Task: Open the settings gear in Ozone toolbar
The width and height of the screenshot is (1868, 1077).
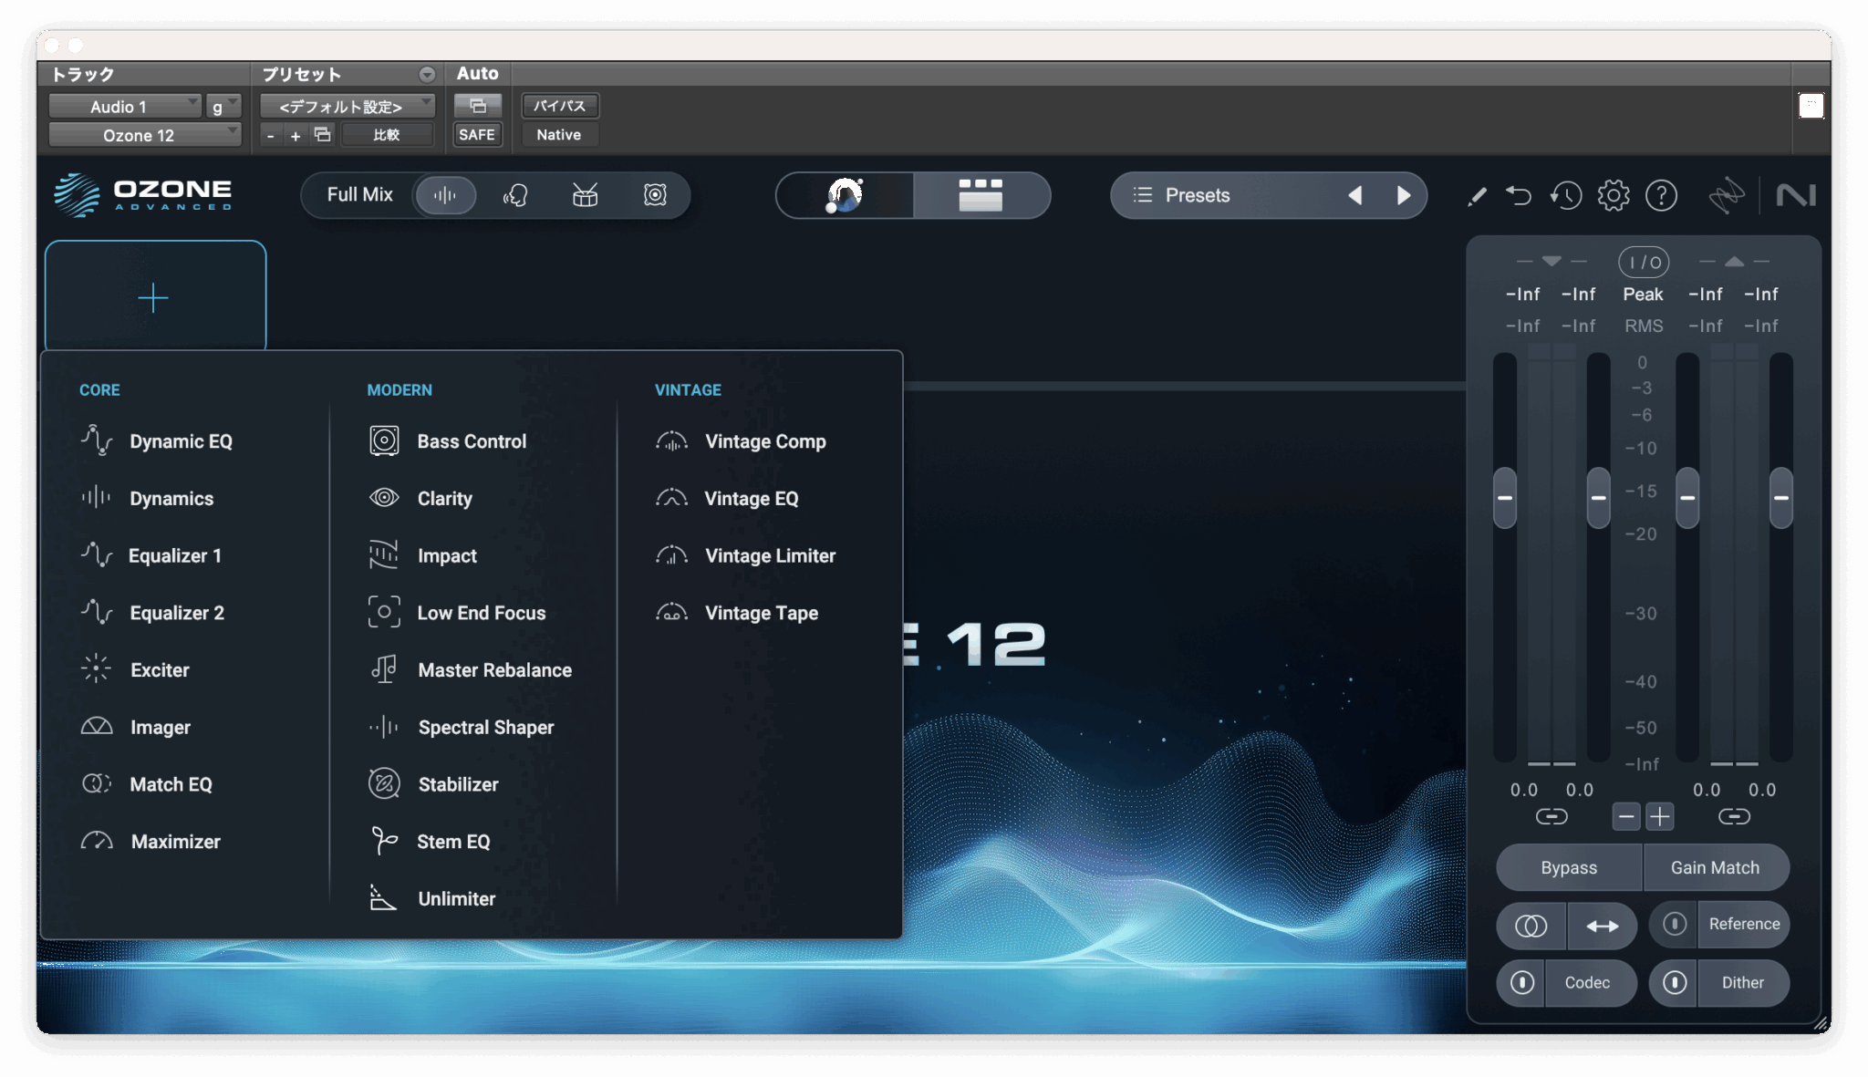Action: tap(1613, 195)
